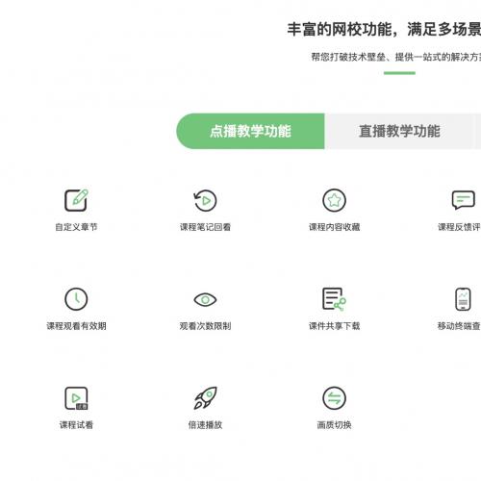The height and width of the screenshot is (481, 481).
Task: Click the 课件共享下载 document share icon
Action: [334, 299]
